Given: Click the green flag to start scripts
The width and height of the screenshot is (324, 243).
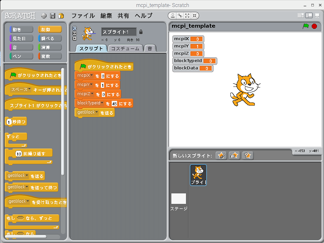Looking at the screenshot, I should tap(306, 26).
